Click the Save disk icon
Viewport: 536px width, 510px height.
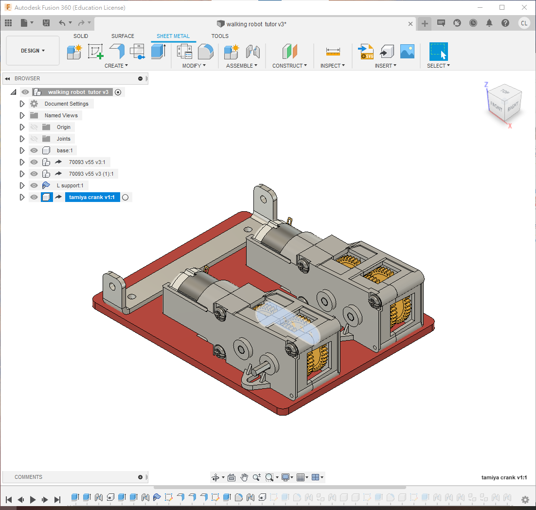tap(46, 23)
